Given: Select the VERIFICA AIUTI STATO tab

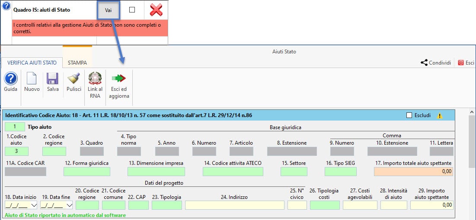Looking at the screenshot, I should coord(32,62).
